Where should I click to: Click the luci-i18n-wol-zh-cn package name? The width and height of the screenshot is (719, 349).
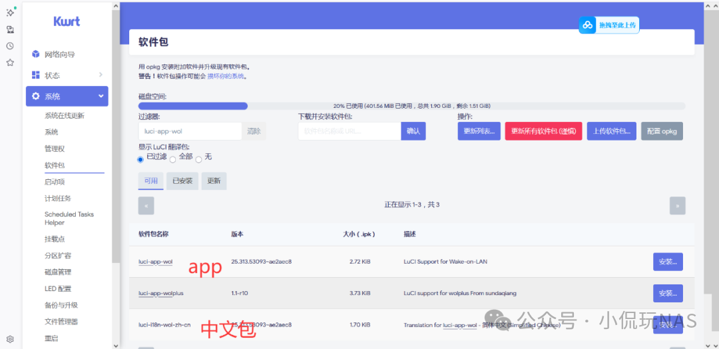pos(164,325)
